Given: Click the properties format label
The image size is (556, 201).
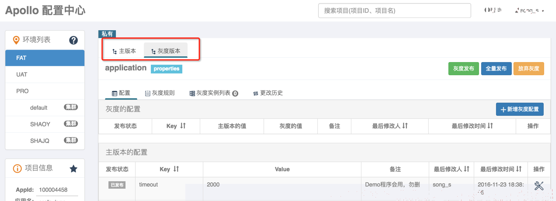Looking at the screenshot, I should 167,69.
